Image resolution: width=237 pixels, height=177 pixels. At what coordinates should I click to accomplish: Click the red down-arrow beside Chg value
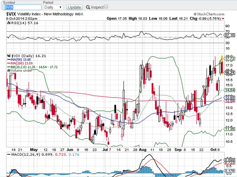pos(223,19)
